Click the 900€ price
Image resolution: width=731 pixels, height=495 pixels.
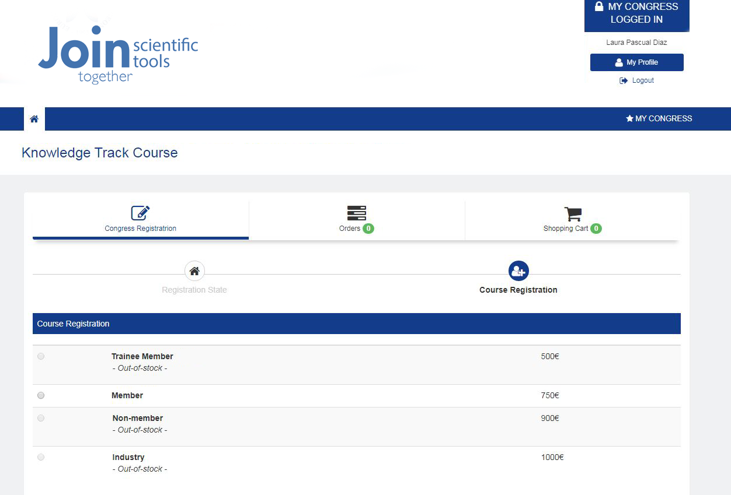click(550, 418)
